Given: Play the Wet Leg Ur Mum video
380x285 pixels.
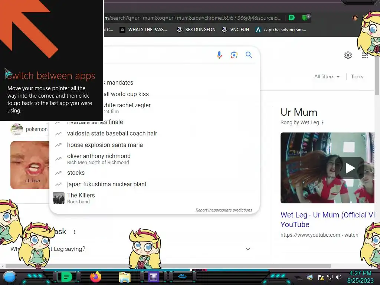Looking at the screenshot, I should click(350, 168).
